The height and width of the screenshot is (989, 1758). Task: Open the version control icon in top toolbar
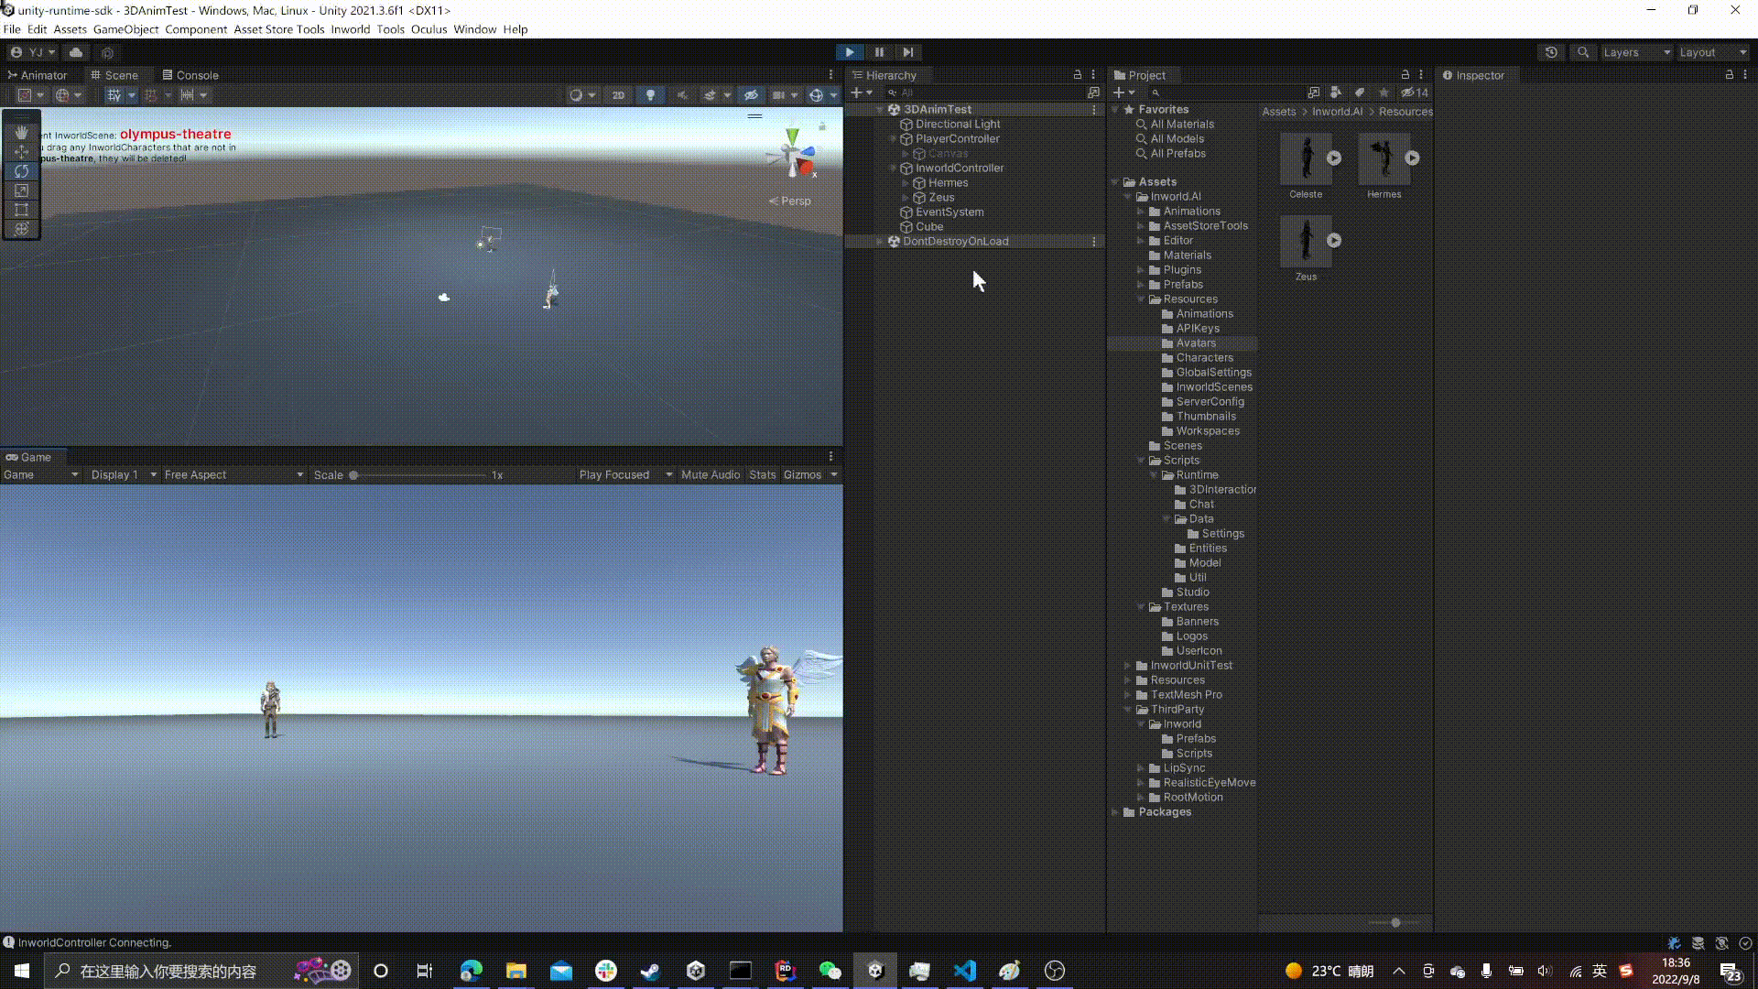coord(108,52)
